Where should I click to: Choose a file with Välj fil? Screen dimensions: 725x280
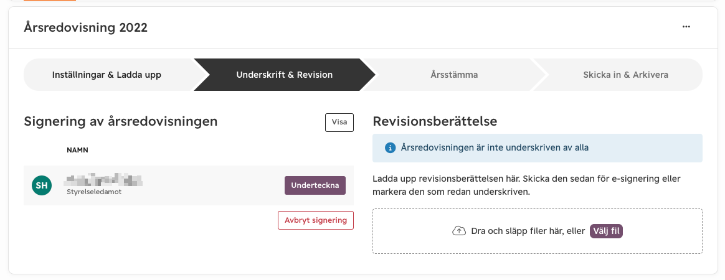[606, 231]
